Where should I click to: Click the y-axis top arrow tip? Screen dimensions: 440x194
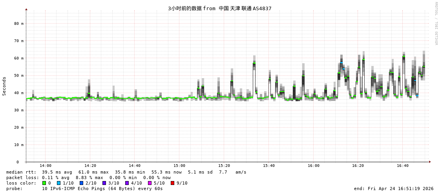pyautogui.click(x=26, y=9)
